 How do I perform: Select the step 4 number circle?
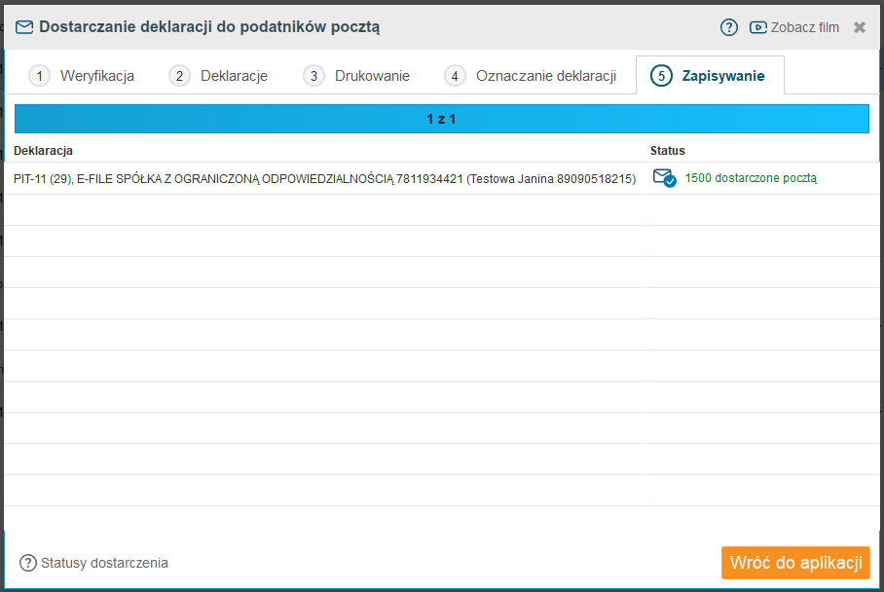coord(455,76)
